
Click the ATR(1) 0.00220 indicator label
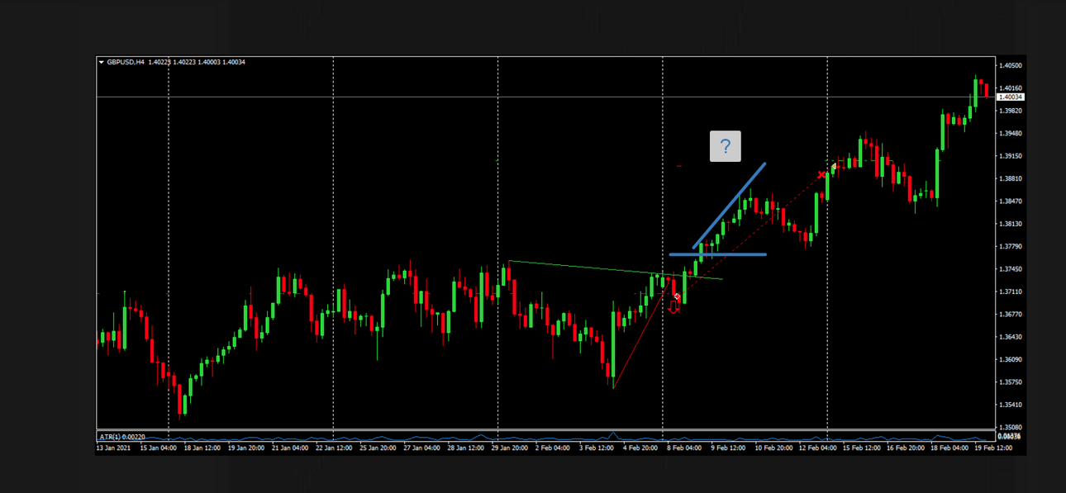(x=122, y=436)
